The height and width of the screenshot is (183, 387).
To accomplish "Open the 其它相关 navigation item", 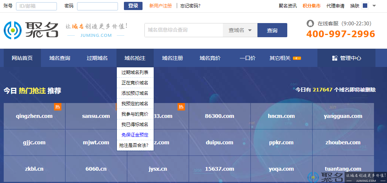I will [x=280, y=58].
